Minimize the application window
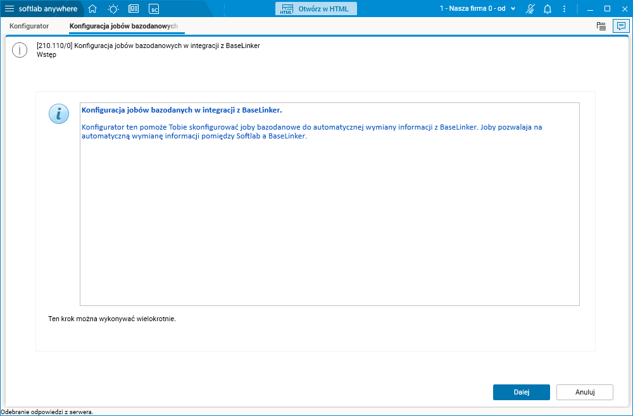 click(590, 9)
